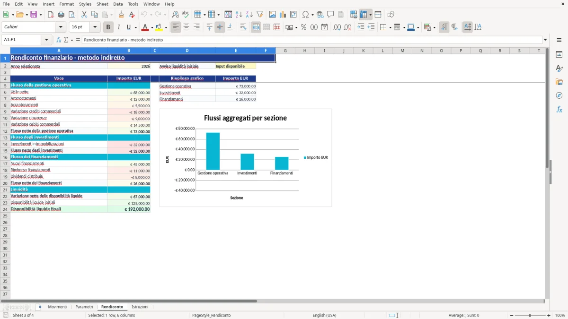Open the Sheet menu
Viewport: 568px width, 319px height.
[x=102, y=4]
